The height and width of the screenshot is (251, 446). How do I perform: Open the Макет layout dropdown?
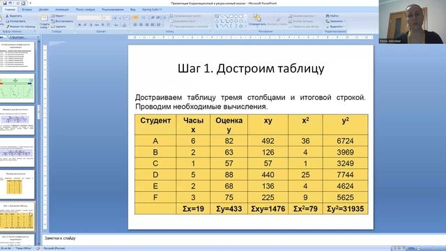coord(59,16)
